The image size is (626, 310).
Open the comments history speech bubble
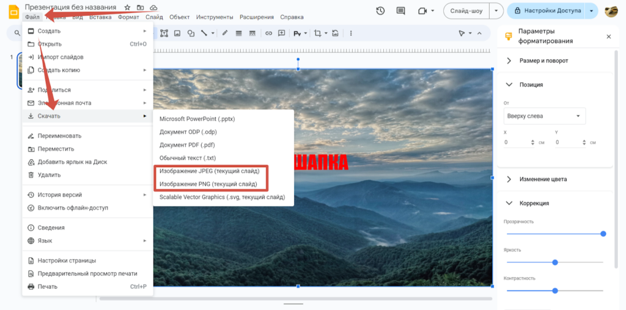click(x=401, y=11)
